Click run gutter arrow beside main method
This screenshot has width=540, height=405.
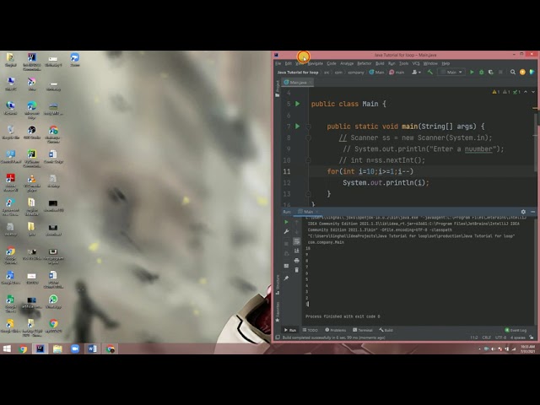[x=298, y=127]
